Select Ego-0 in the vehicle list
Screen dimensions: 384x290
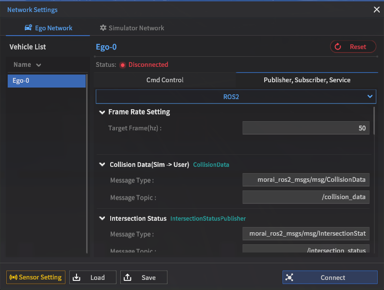46,81
